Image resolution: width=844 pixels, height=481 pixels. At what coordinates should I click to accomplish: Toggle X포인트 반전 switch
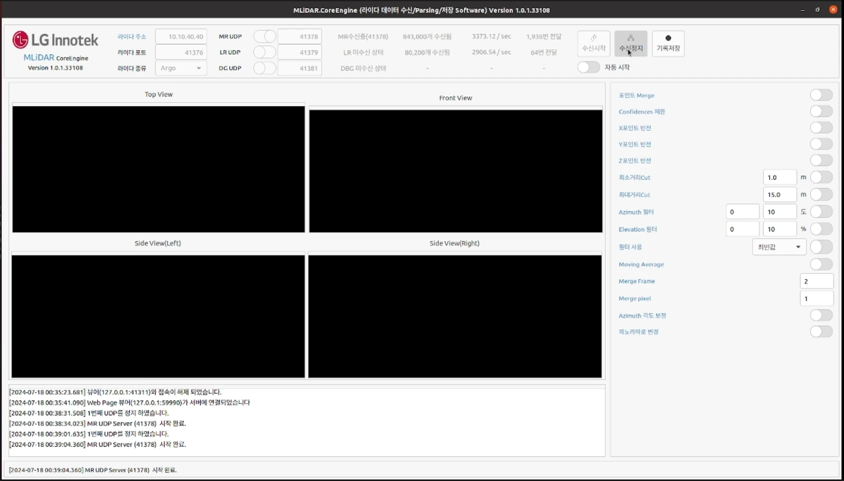(821, 127)
